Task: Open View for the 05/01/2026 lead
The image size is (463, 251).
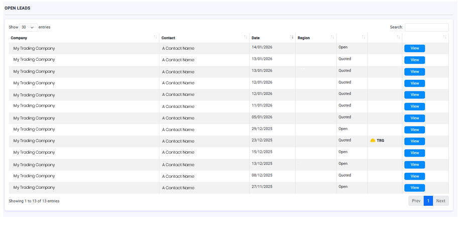Action: [414, 118]
